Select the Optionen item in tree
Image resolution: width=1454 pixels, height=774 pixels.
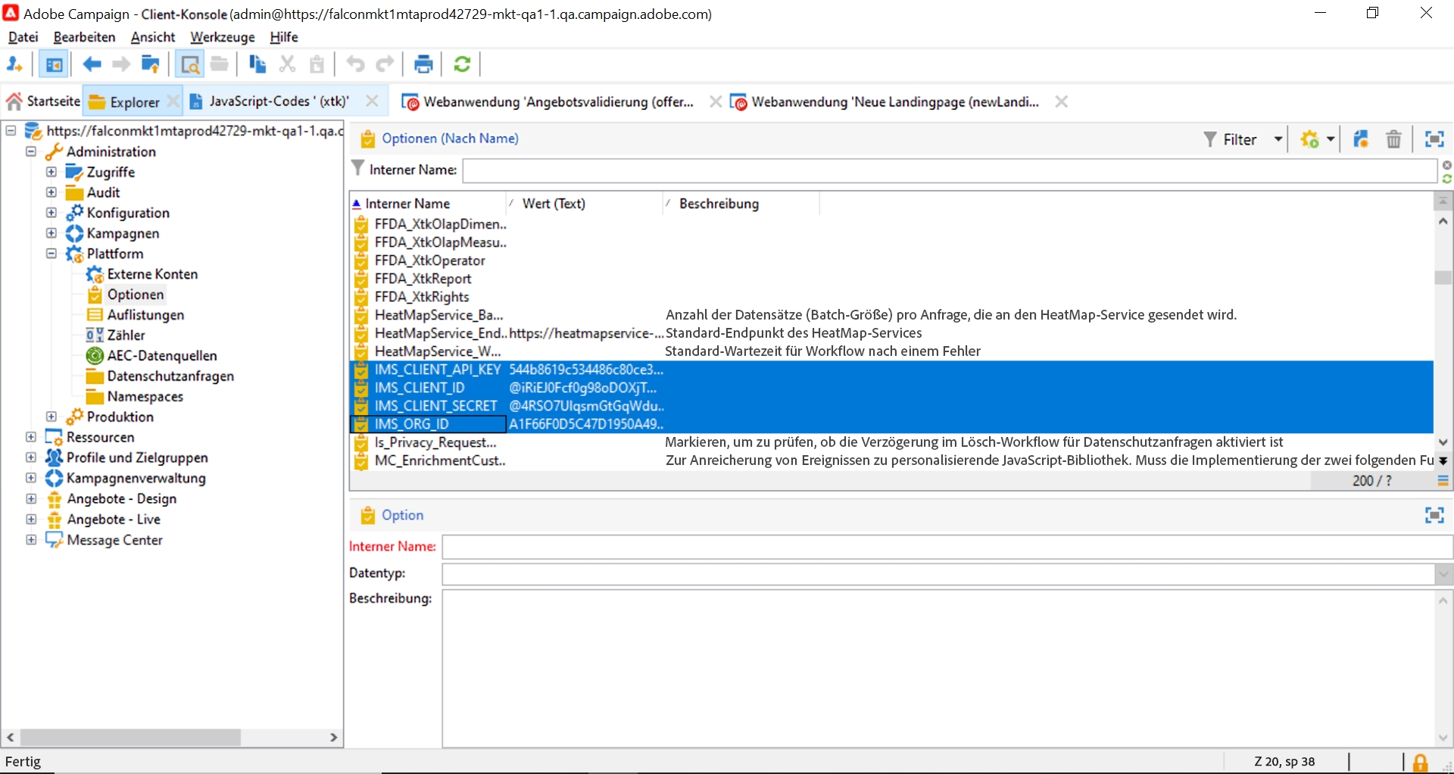(136, 295)
